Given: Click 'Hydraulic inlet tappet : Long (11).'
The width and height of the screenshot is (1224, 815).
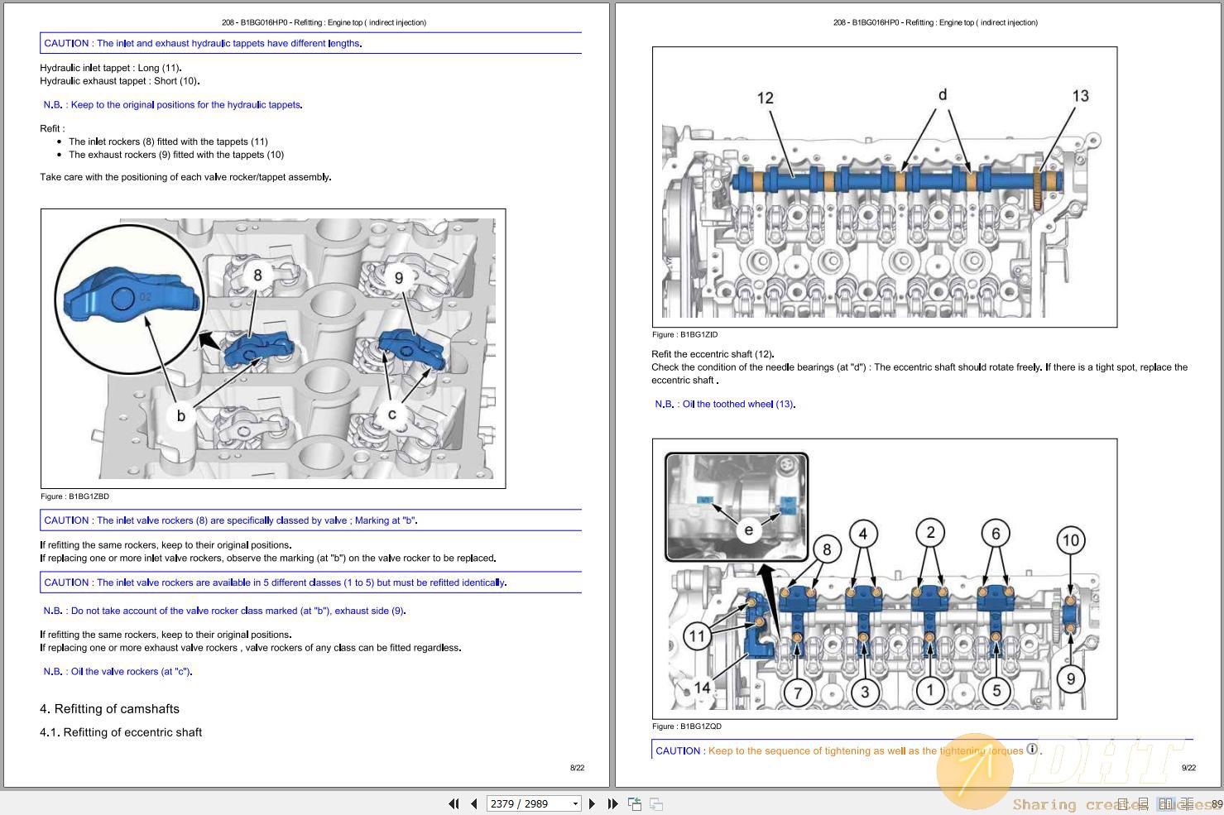Looking at the screenshot, I should tap(110, 68).
